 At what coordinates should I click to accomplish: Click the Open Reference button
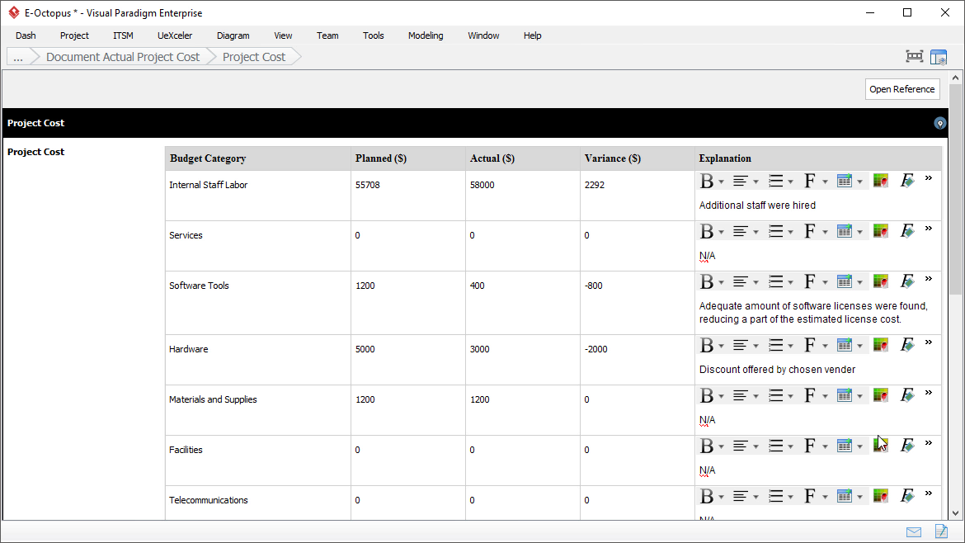click(902, 89)
